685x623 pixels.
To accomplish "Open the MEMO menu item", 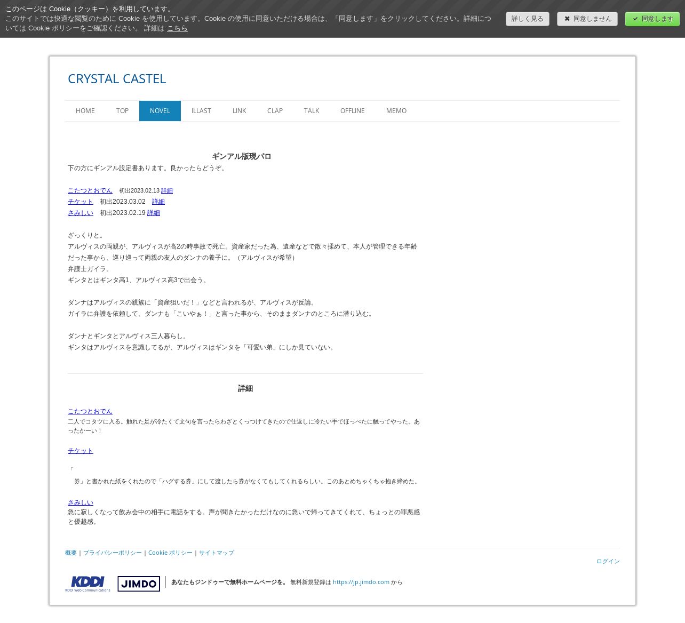I will [396, 111].
